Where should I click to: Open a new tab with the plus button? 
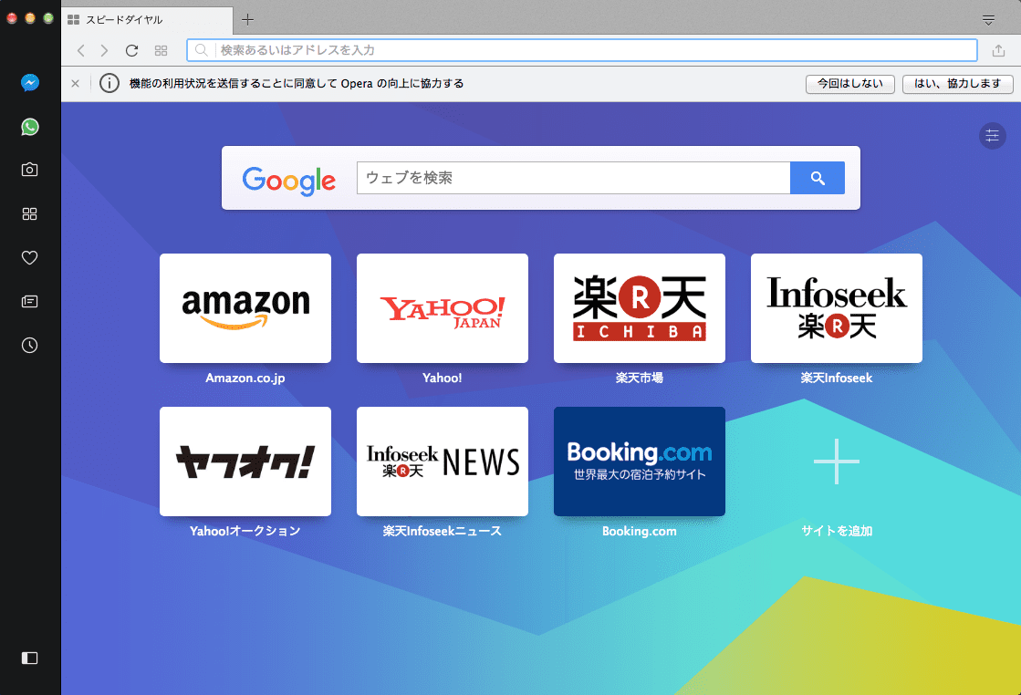(x=247, y=19)
